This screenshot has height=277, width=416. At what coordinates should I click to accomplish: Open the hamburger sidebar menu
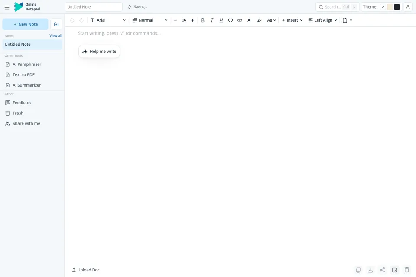pyautogui.click(x=7, y=7)
